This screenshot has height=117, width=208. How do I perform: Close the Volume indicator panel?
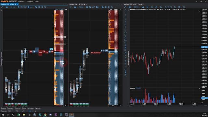pos(200,88)
